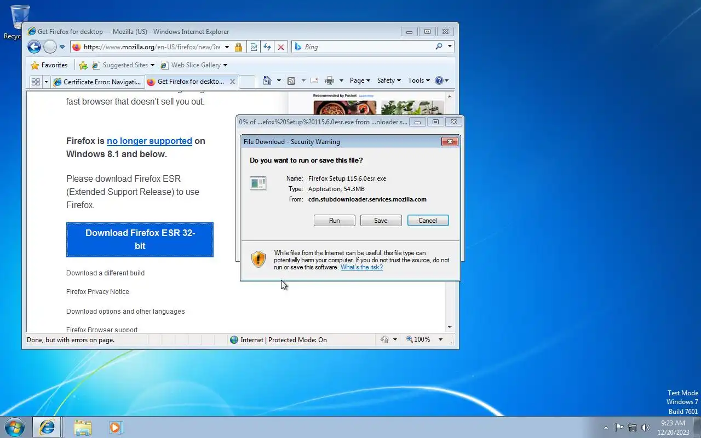701x438 pixels.
Task: Follow the 'no longer supported' link
Action: (150, 141)
